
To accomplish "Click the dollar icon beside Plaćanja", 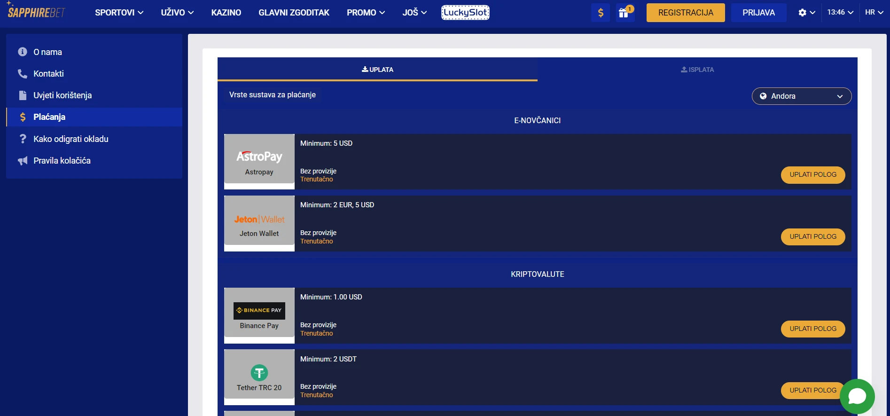I will 23,117.
